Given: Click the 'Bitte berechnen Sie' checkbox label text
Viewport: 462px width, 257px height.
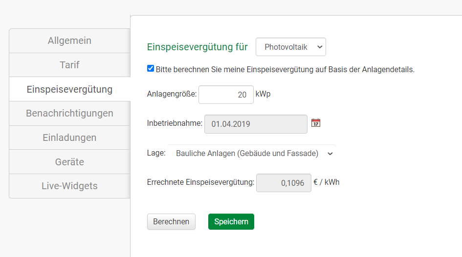Looking at the screenshot, I should pyautogui.click(x=285, y=69).
